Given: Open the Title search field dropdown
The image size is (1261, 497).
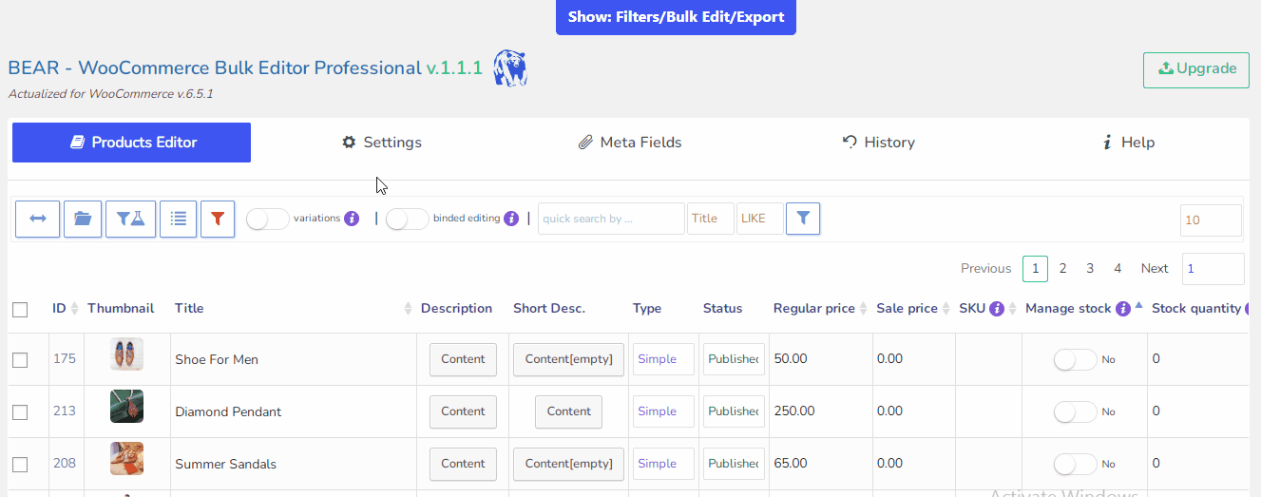Looking at the screenshot, I should pyautogui.click(x=711, y=219).
